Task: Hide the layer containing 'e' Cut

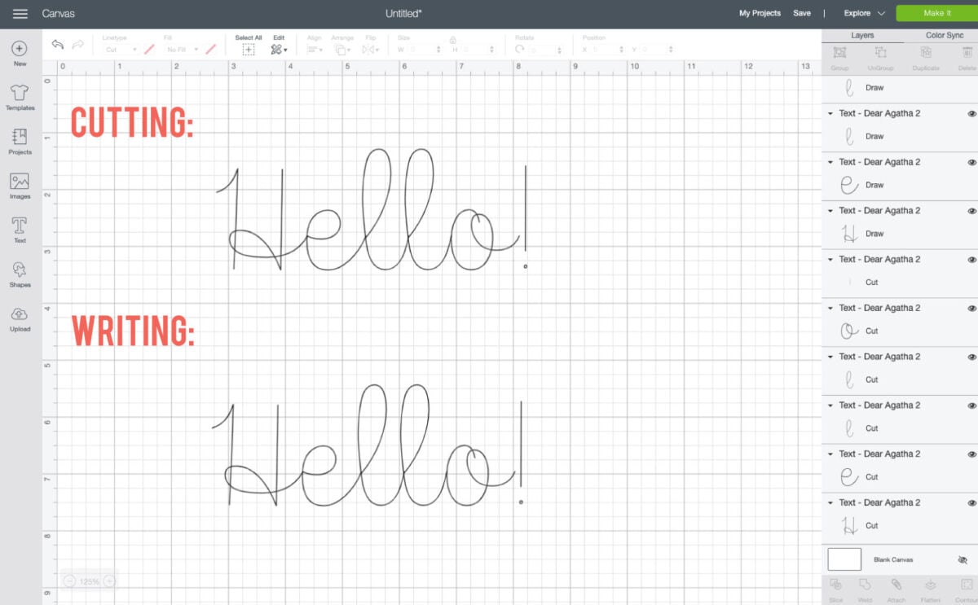Action: pyautogui.click(x=971, y=454)
